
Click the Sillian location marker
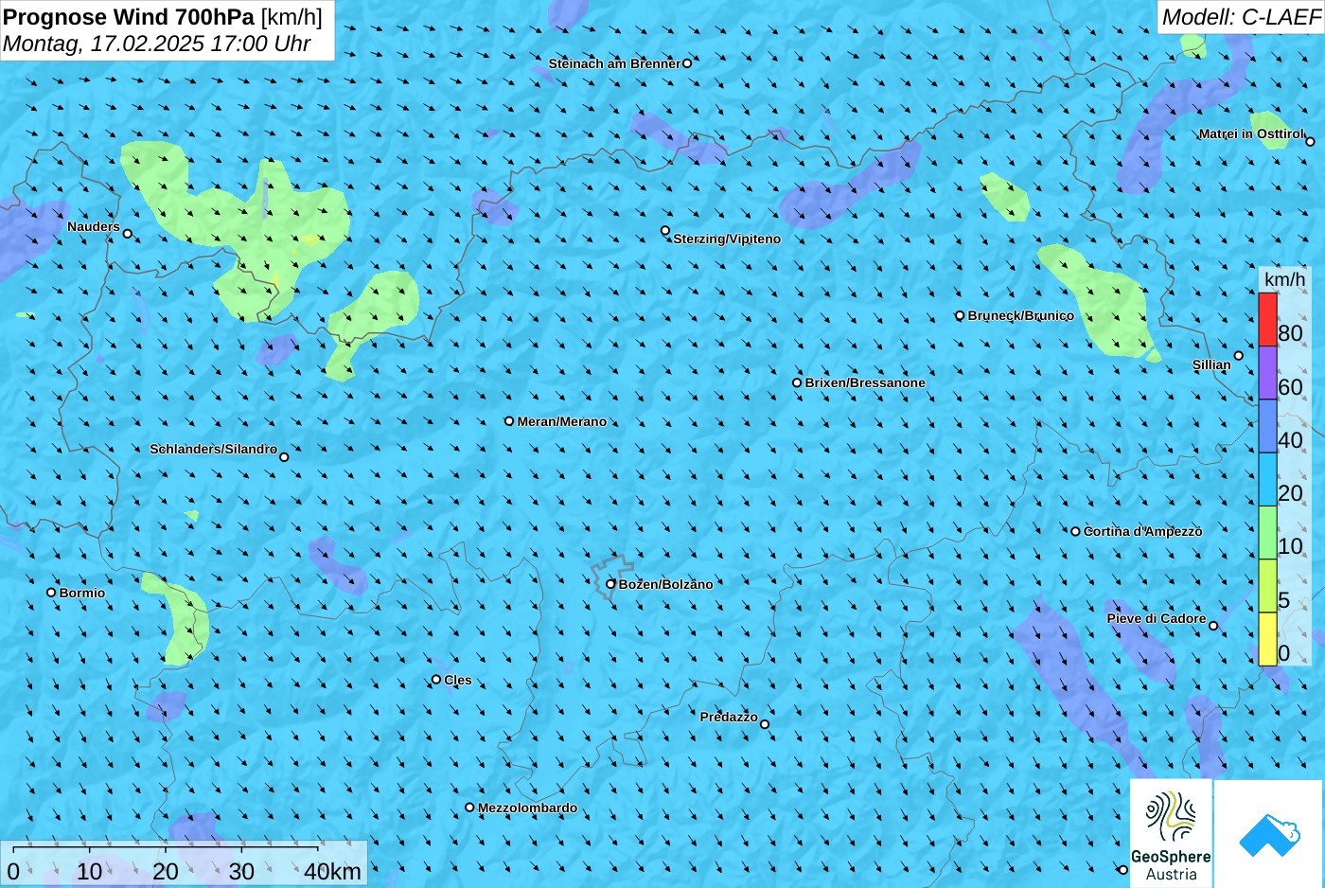point(1238,356)
